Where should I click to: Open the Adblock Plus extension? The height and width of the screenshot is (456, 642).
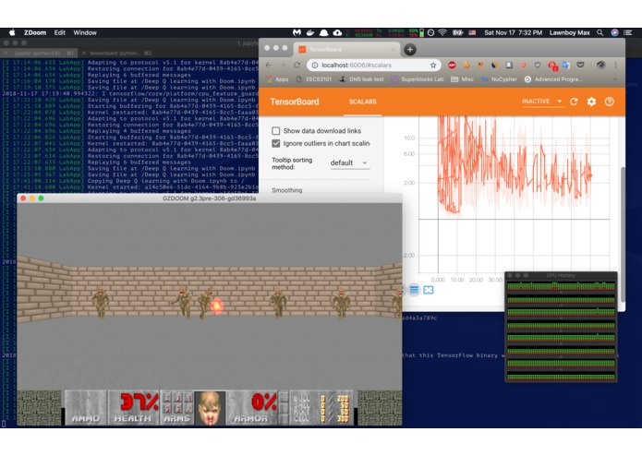[x=452, y=65]
